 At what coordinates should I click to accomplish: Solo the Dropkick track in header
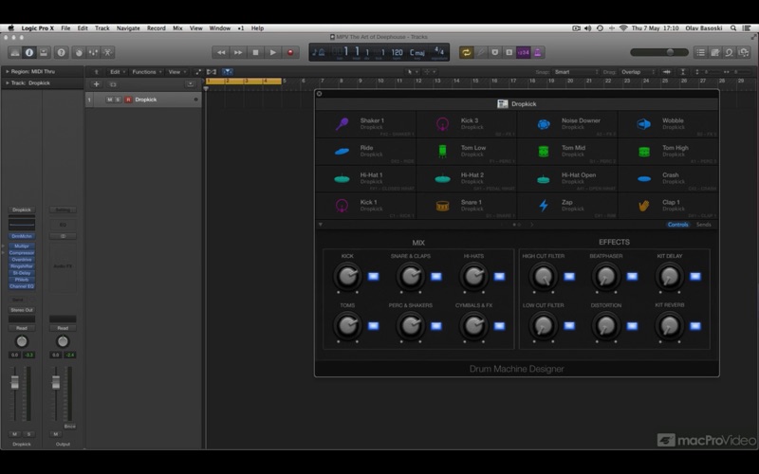(x=117, y=100)
